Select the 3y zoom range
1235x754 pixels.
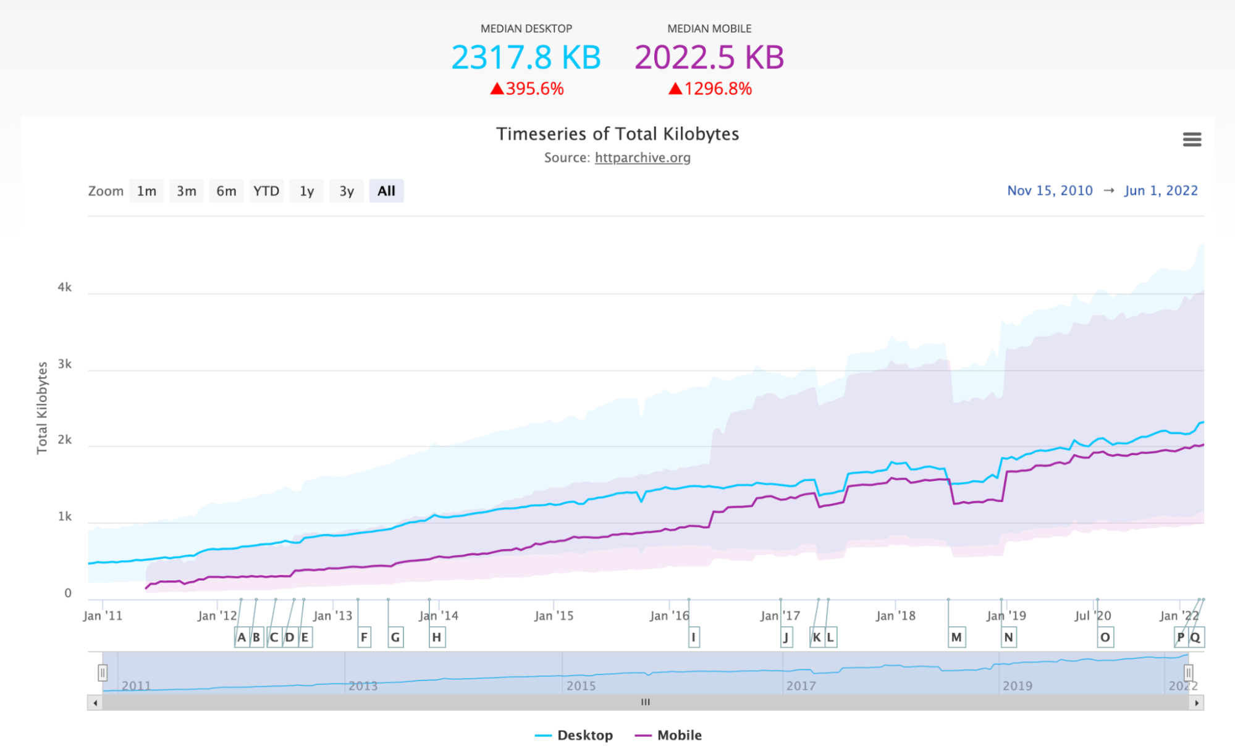coord(347,191)
